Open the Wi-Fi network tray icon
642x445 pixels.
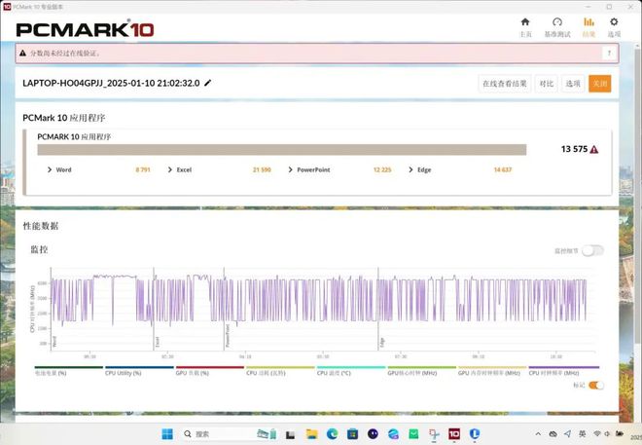[x=597, y=433]
